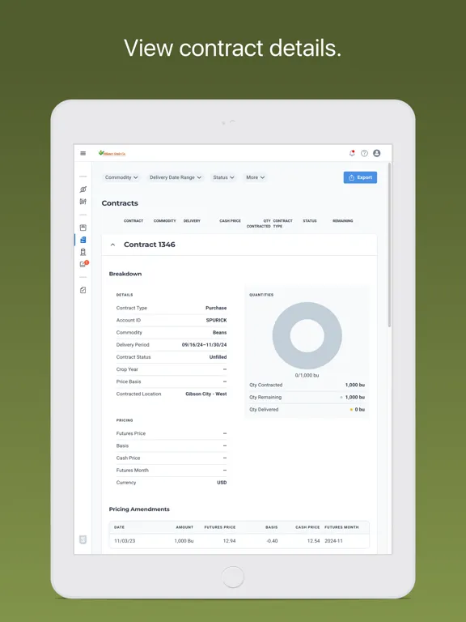Open the Delivery Date Range filter
Image resolution: width=466 pixels, height=622 pixels.
[x=176, y=177]
